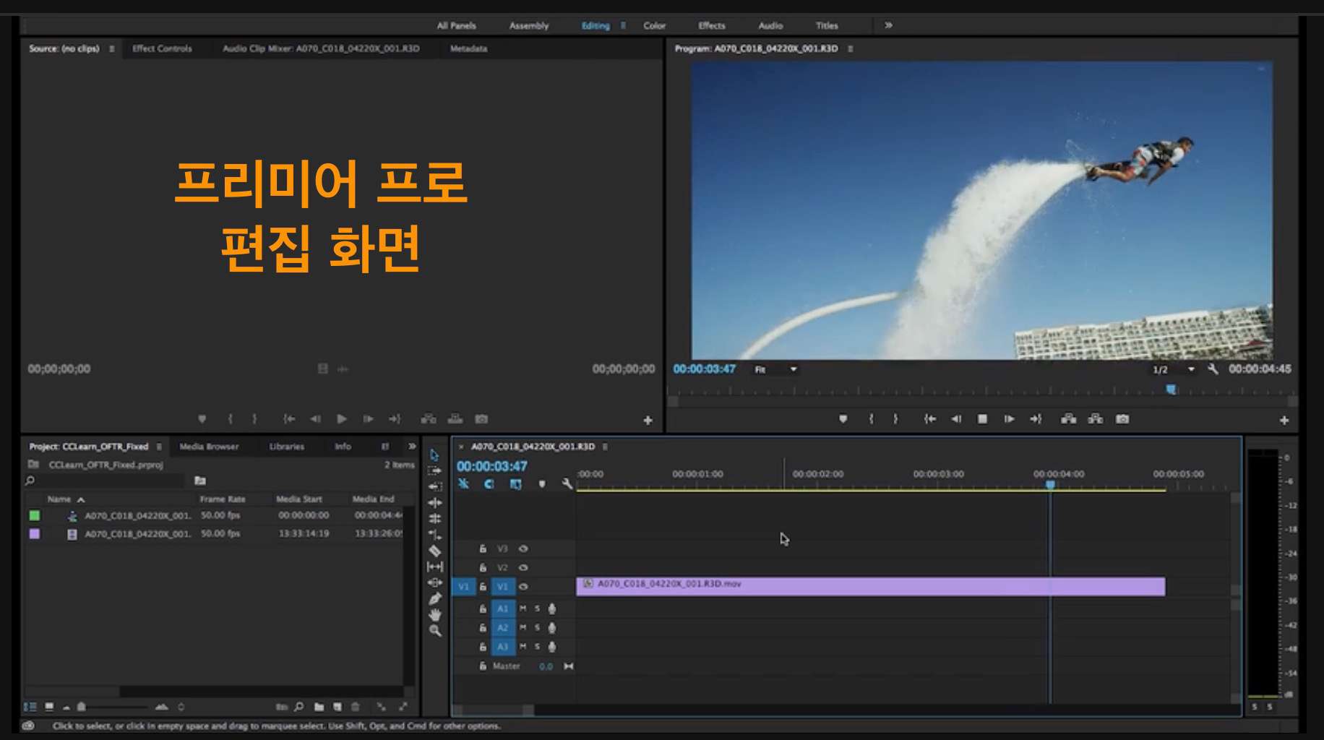Mark In point in Program monitor
Viewport: 1324px width, 740px height.
click(x=871, y=419)
